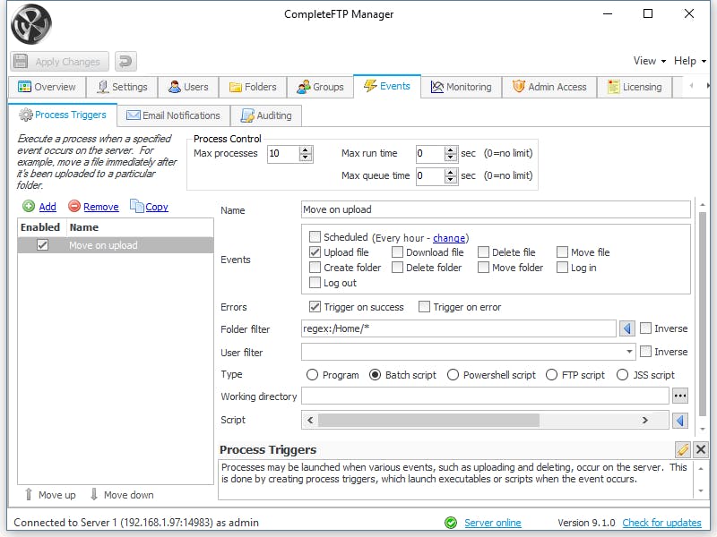Open the Overview tab

pyautogui.click(x=47, y=87)
